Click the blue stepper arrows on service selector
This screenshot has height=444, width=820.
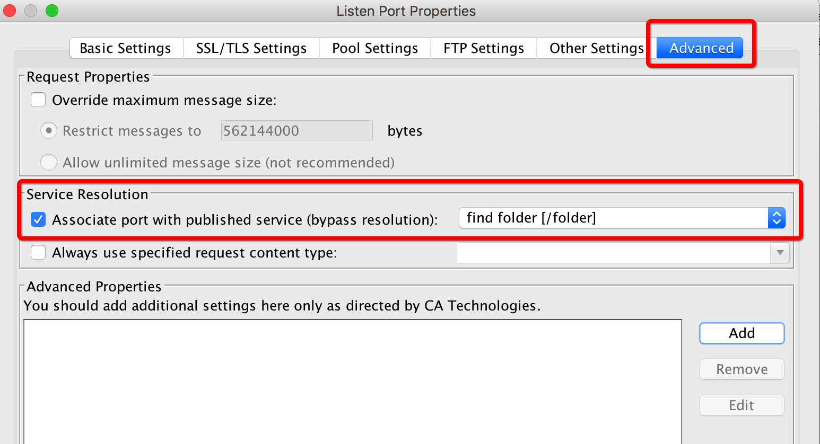(777, 218)
